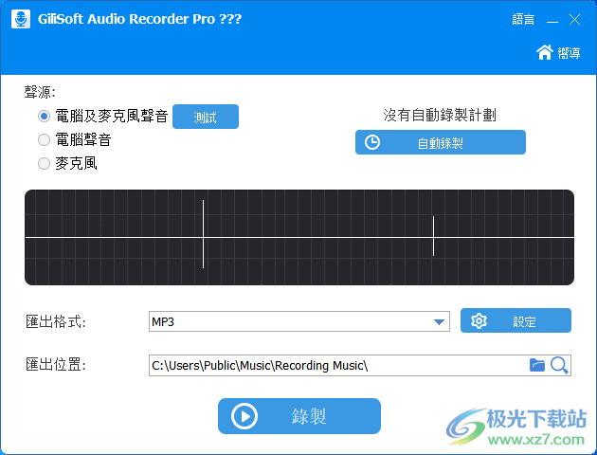Click the audio waveform display
The width and height of the screenshot is (597, 455).
pyautogui.click(x=299, y=237)
